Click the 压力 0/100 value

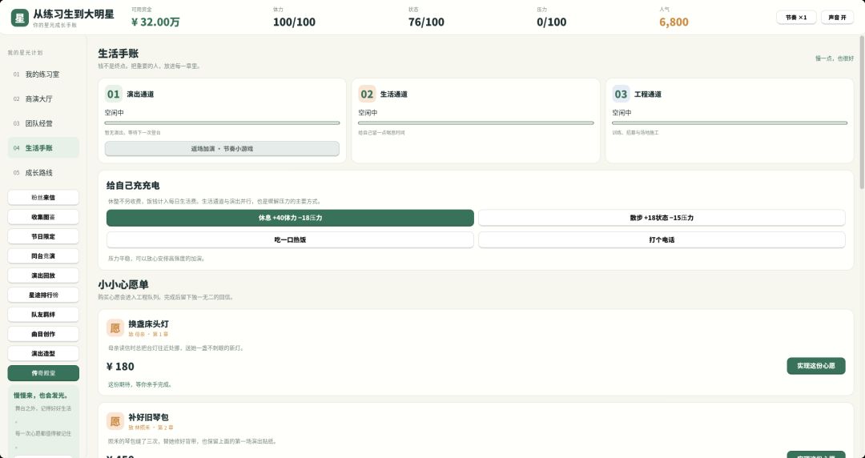point(551,22)
